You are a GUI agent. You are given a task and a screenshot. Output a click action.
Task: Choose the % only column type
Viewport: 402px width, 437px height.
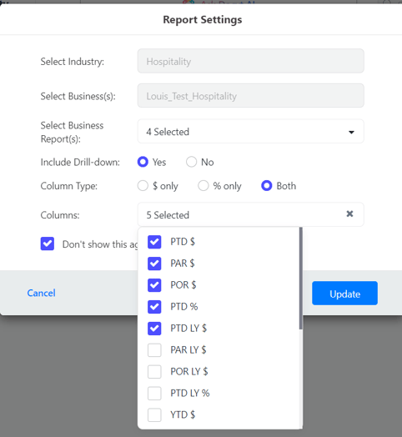pyautogui.click(x=204, y=186)
